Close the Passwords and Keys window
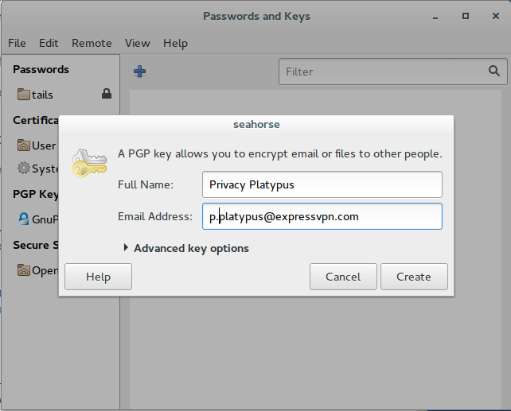This screenshot has width=511, height=411. tap(496, 16)
